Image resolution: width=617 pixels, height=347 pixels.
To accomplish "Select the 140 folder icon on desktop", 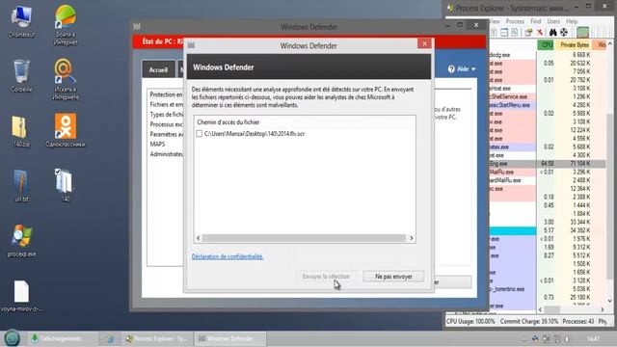I will (66, 185).
